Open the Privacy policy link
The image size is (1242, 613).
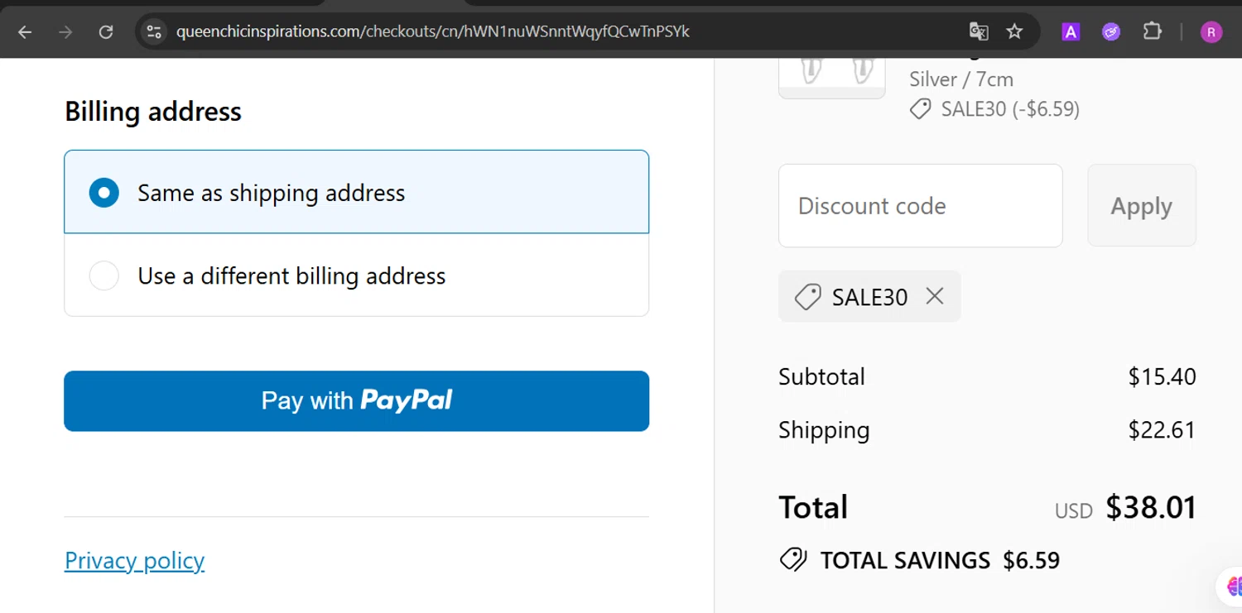(x=134, y=561)
